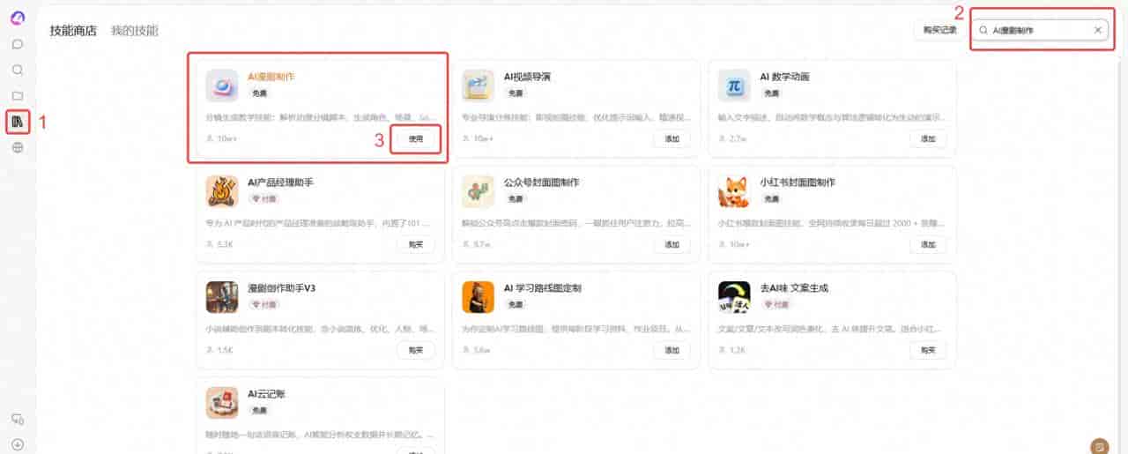Open the skill store book icon in sidebar
The width and height of the screenshot is (1128, 454).
(18, 122)
